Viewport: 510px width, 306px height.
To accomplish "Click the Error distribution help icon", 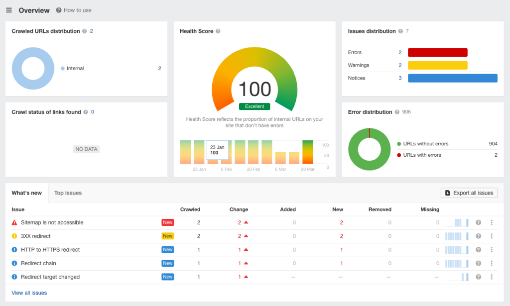I will click(x=396, y=112).
